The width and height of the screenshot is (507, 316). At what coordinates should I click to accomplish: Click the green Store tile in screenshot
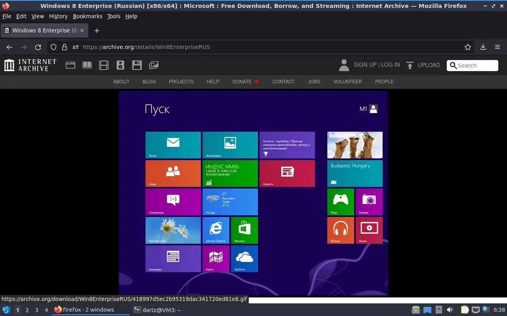click(244, 230)
